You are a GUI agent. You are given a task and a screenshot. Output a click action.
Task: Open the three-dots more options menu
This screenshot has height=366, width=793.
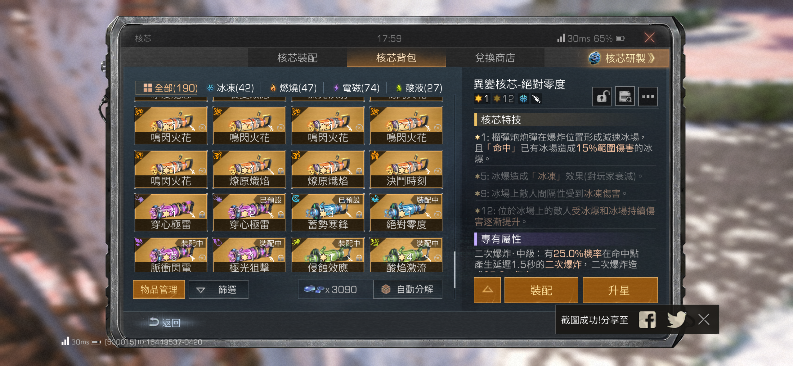(x=648, y=97)
